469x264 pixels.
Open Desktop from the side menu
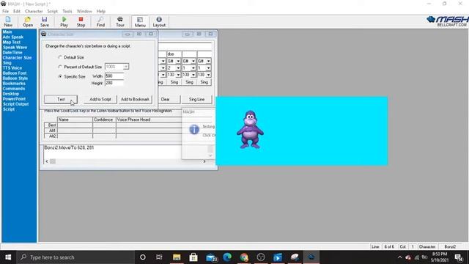[11, 94]
